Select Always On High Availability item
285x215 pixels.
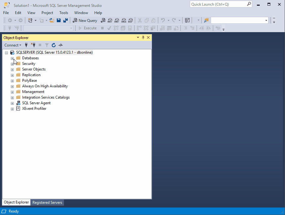(x=45, y=86)
